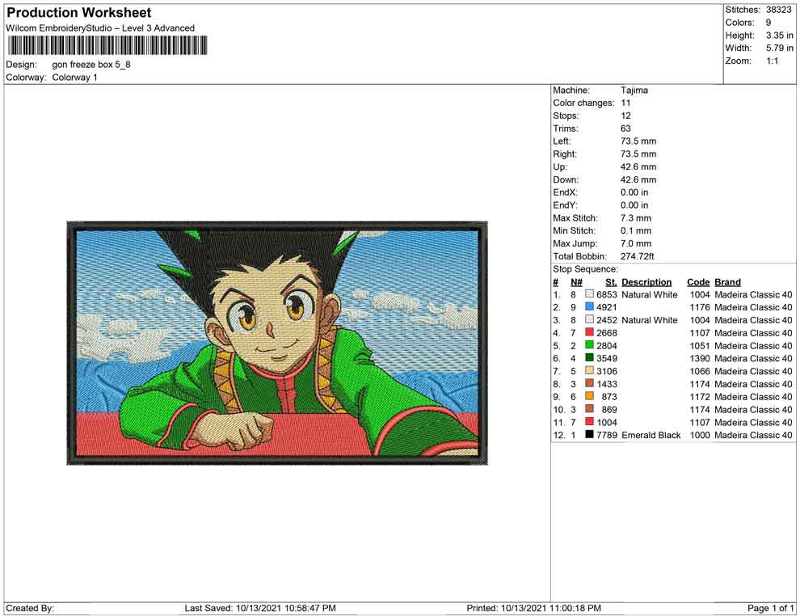Click the red swatch in stop row 11

click(x=589, y=421)
